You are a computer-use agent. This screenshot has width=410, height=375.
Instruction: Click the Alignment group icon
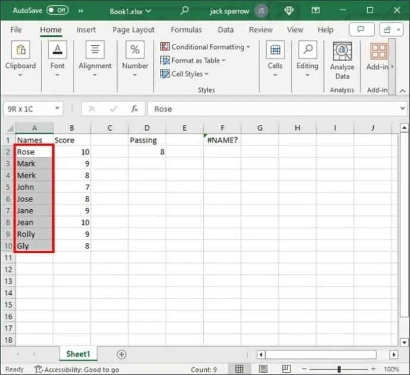(x=95, y=51)
